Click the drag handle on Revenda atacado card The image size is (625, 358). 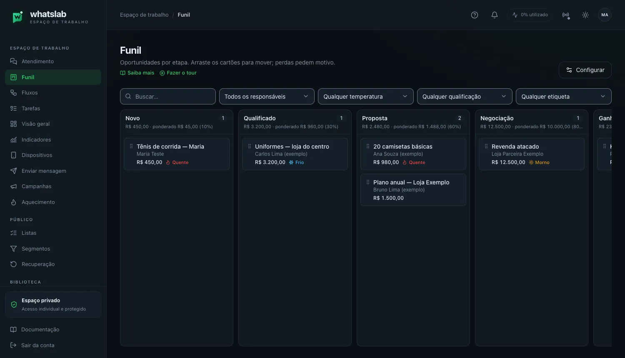tap(486, 147)
